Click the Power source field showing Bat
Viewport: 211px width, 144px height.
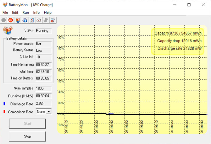[44, 44]
